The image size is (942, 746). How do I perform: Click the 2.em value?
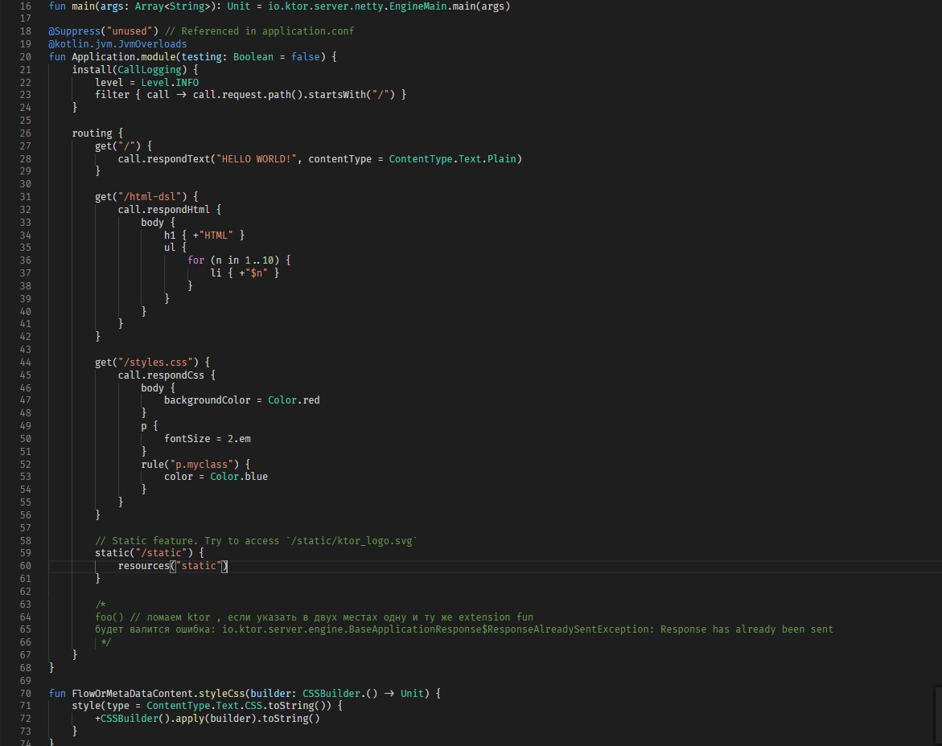[239, 439]
